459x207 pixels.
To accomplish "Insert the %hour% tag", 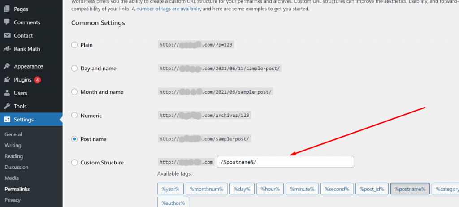I will click(270, 189).
